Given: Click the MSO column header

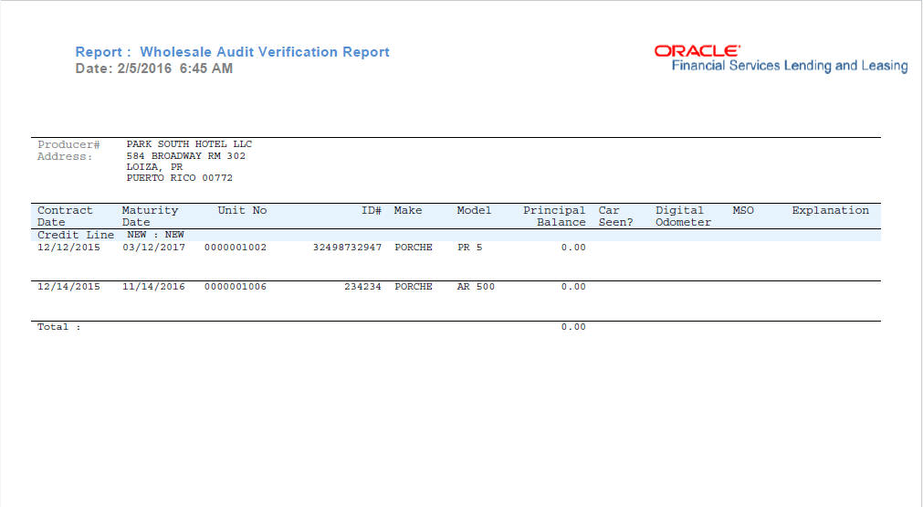Looking at the screenshot, I should click(743, 210).
